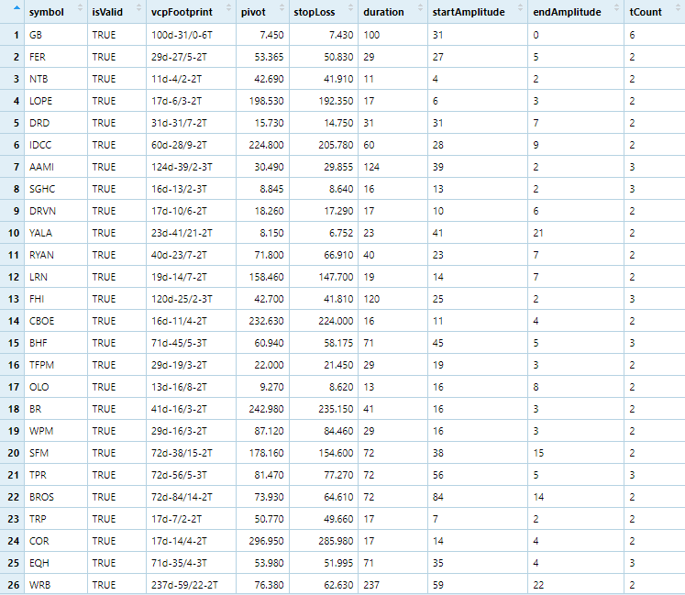Click pivot value 296.950

pyautogui.click(x=262, y=541)
